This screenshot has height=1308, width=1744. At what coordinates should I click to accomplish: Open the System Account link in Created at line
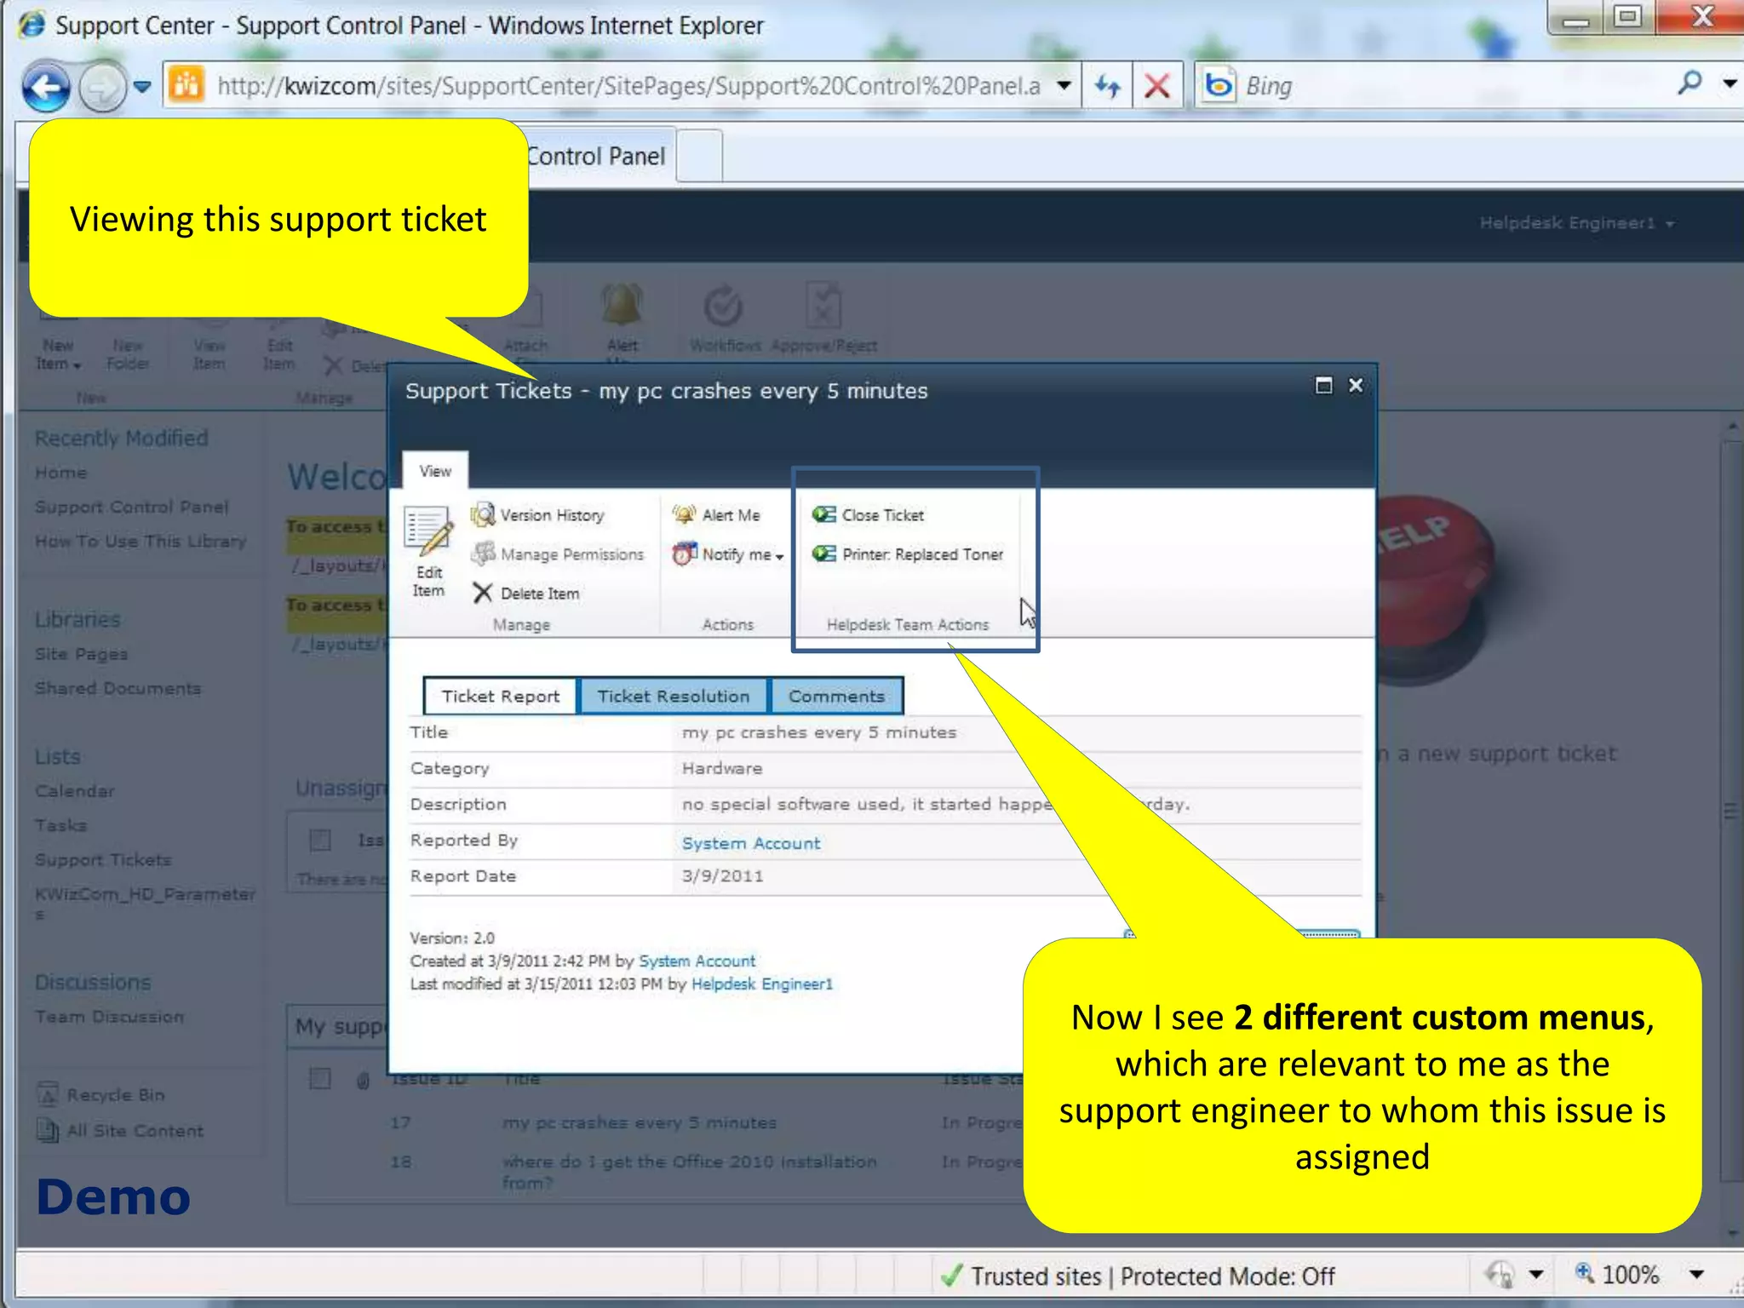[x=697, y=961]
